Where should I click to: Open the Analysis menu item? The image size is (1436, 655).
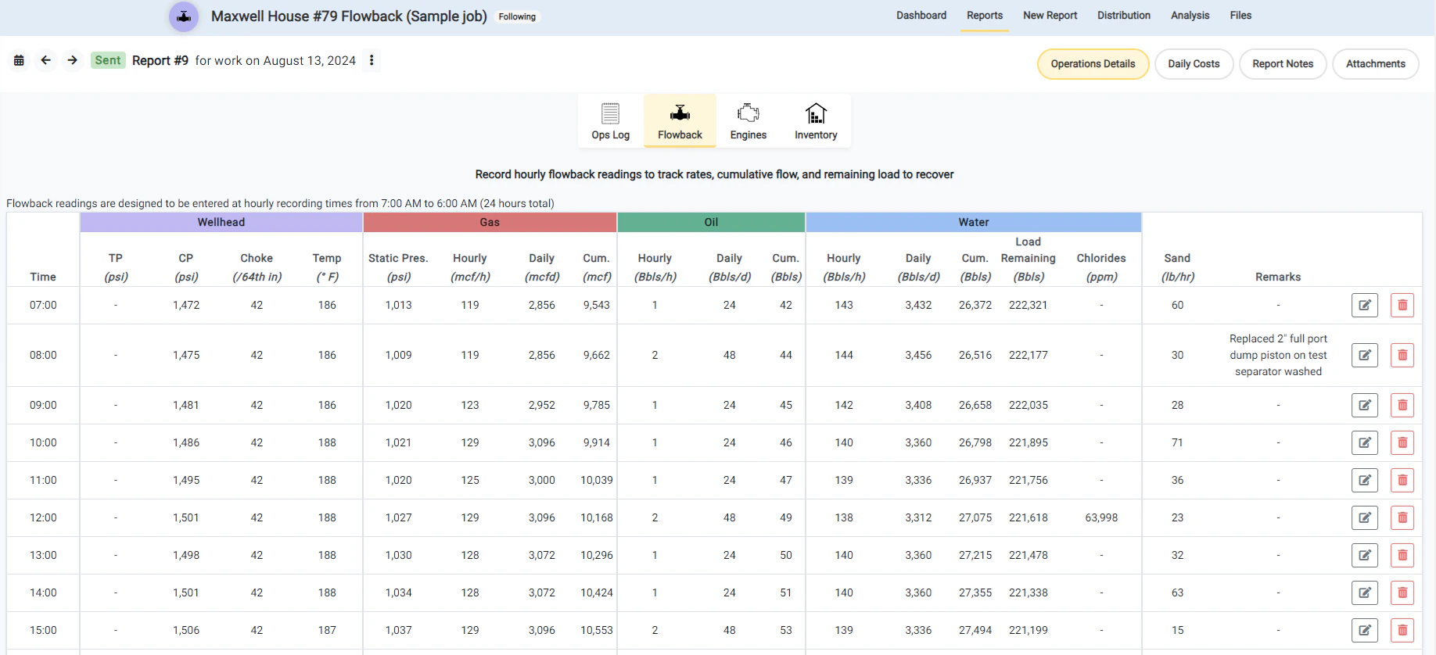(x=1190, y=16)
